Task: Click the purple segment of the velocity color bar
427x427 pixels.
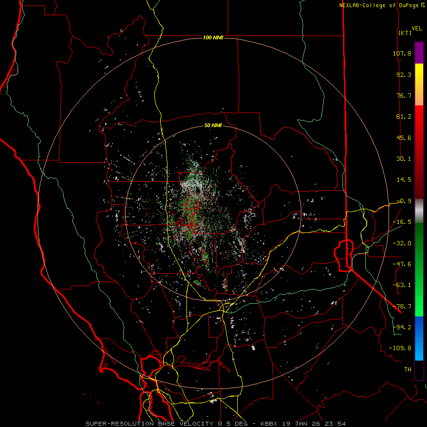Action: [x=419, y=53]
